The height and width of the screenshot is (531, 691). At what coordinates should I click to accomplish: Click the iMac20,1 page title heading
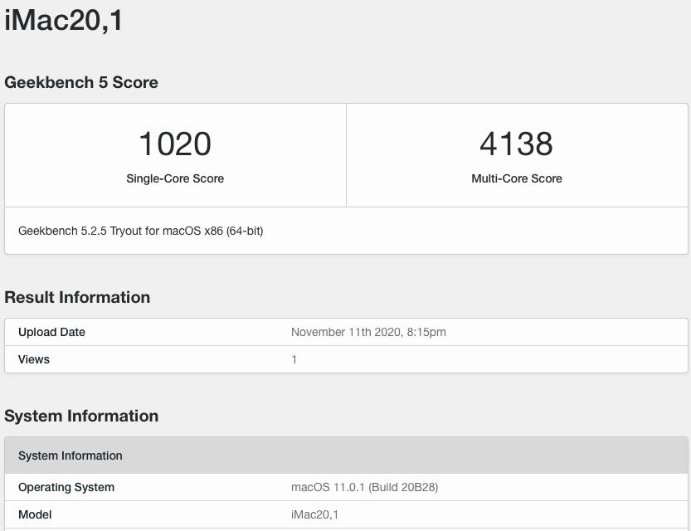pos(64,20)
